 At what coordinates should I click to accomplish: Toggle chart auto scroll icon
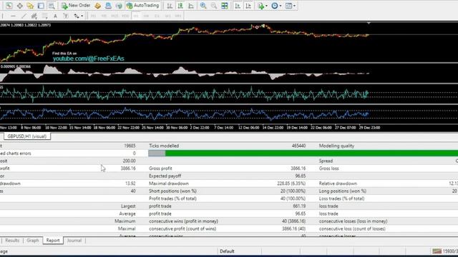pyautogui.click(x=238, y=6)
